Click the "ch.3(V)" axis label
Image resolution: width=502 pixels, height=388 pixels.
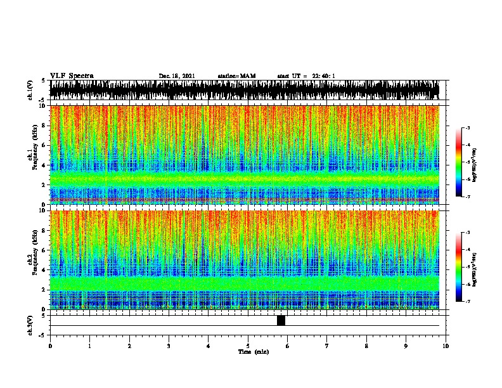point(30,325)
